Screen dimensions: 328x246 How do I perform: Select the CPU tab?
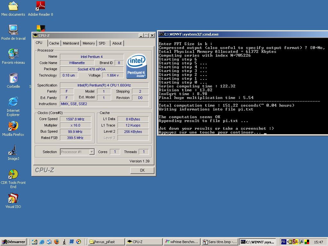click(x=40, y=43)
